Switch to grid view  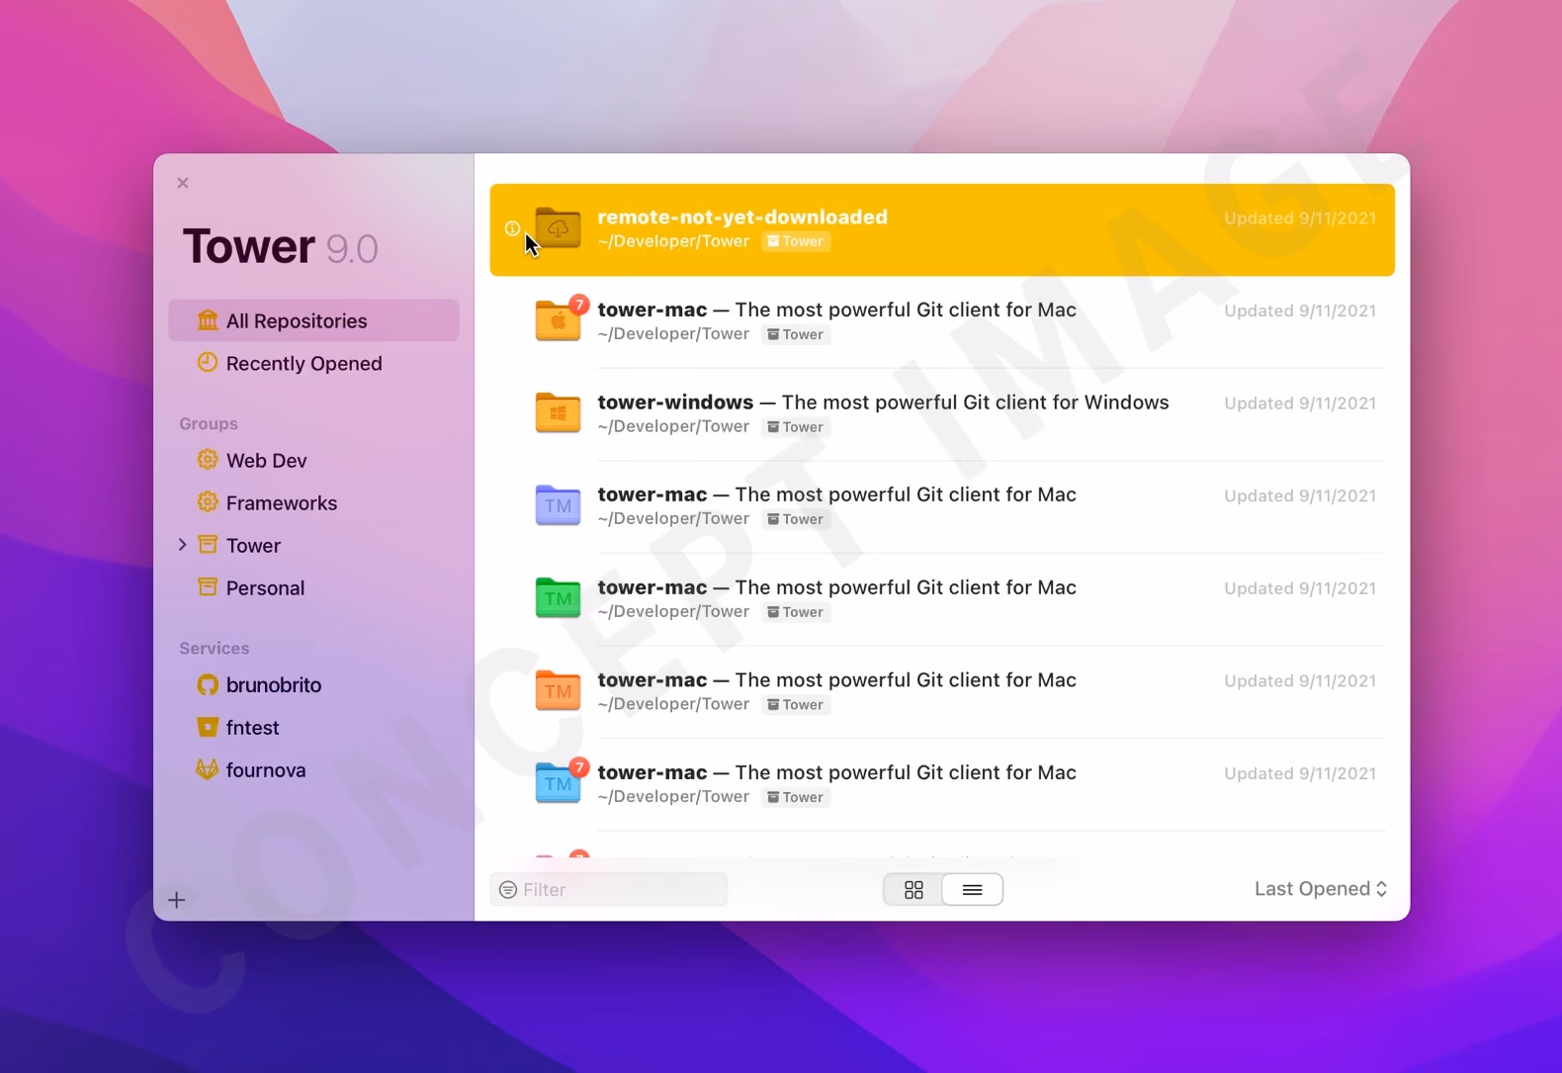point(913,890)
